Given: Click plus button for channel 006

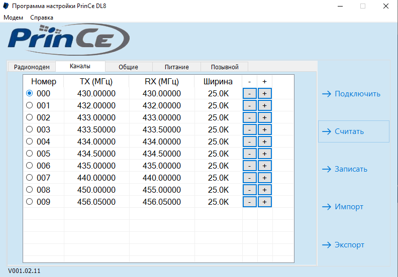Looking at the screenshot, I should 264,166.
